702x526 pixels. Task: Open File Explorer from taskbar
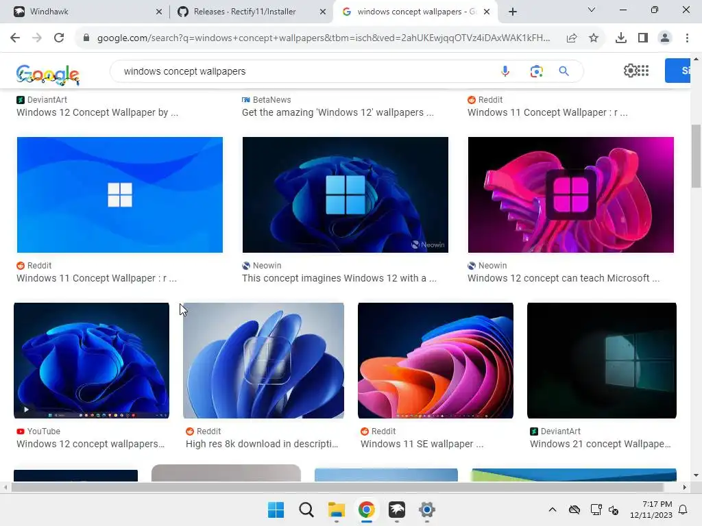[x=336, y=510]
